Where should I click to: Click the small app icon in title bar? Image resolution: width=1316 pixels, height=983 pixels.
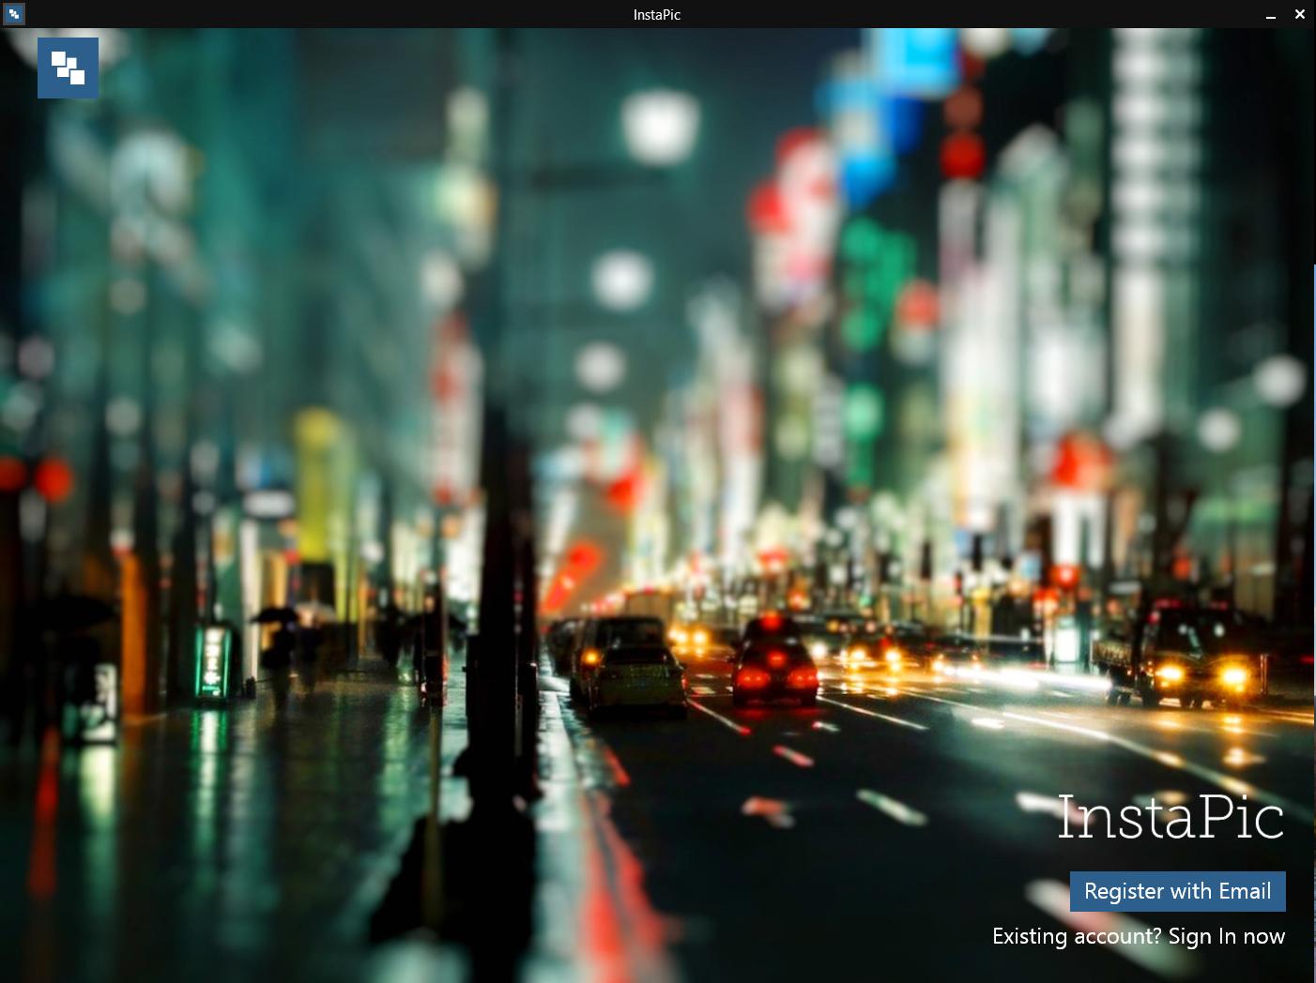13,14
